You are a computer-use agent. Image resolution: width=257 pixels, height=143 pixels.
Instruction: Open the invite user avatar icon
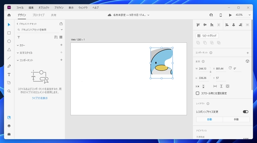tap(211, 15)
